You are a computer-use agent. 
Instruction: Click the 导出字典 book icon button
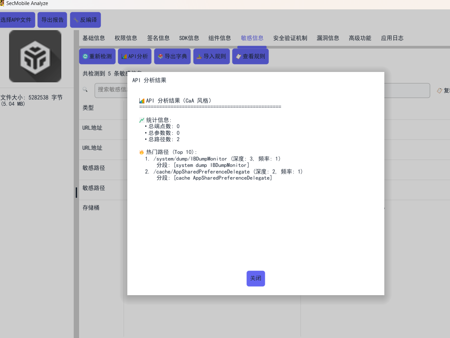(x=172, y=56)
